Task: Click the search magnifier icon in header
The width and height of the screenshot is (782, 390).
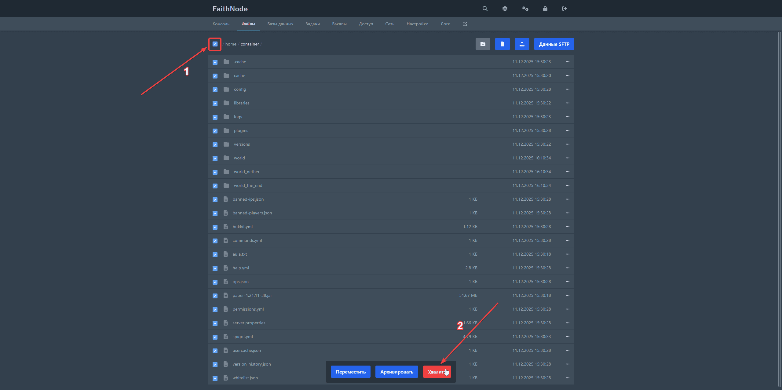Action: click(485, 9)
